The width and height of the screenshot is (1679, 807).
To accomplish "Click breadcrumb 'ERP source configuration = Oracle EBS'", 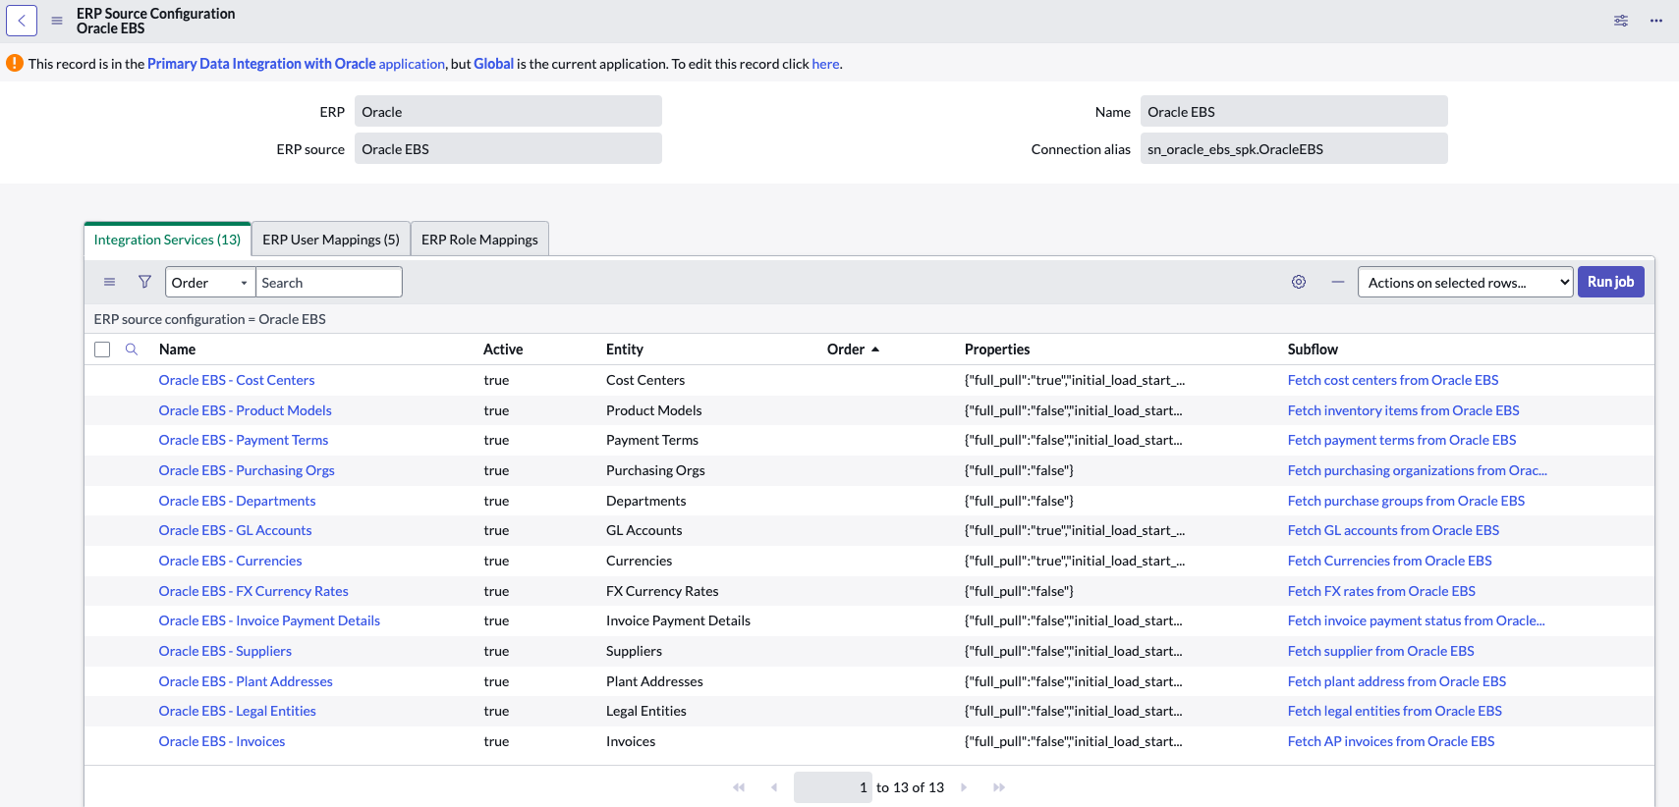I will [x=210, y=319].
